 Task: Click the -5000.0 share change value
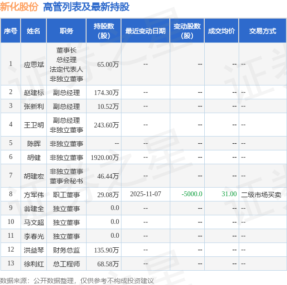[x=192, y=194]
